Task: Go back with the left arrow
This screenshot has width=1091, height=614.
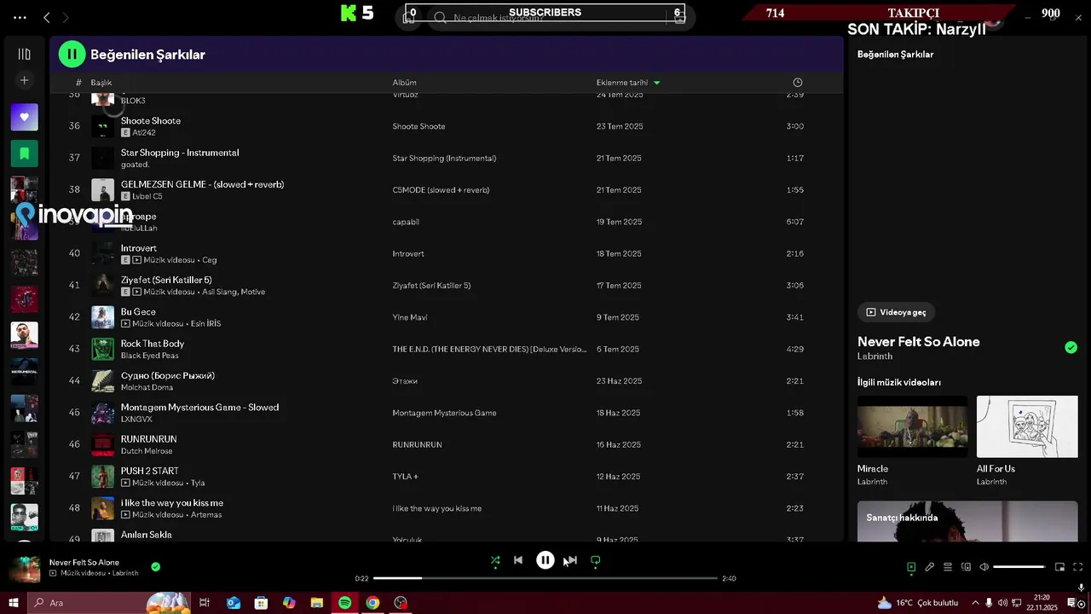Action: [47, 17]
